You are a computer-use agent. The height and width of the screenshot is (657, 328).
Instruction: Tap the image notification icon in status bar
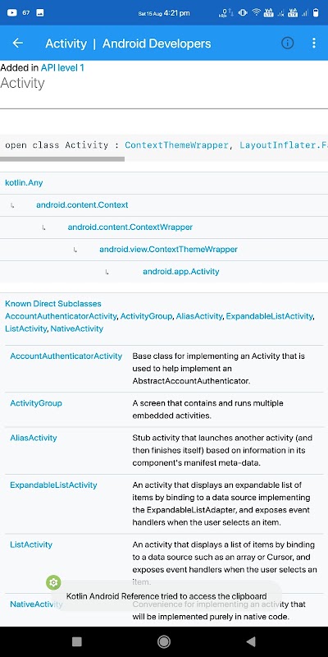40,13
